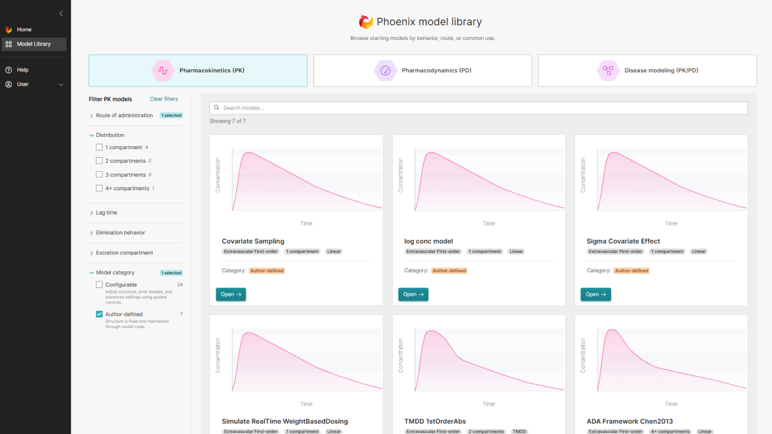Viewport: 772px width, 434px height.
Task: Click the Search models input field
Action: coord(478,108)
